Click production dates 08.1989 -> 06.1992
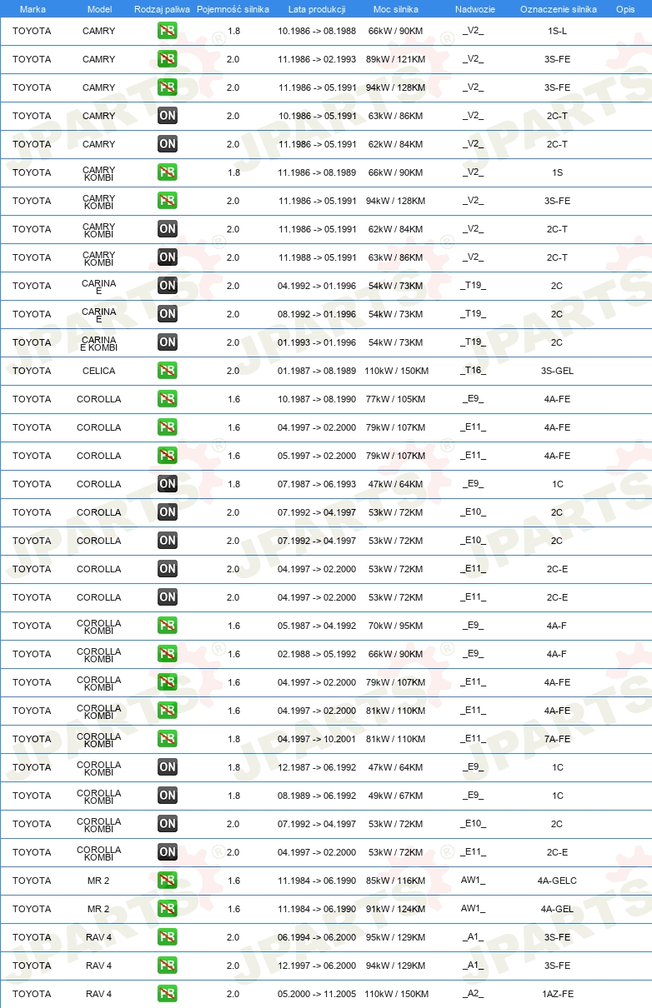The image size is (652, 1008). [318, 796]
